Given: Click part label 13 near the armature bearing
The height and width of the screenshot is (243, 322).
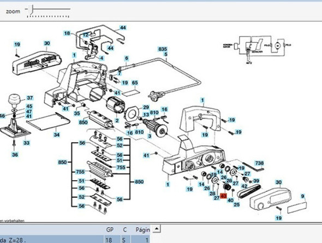Looking at the screenshot, I should [146, 114].
